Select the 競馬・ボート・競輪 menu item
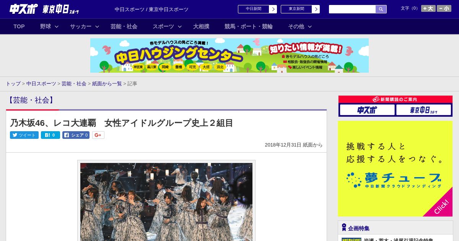The height and width of the screenshot is (241, 459). click(249, 26)
